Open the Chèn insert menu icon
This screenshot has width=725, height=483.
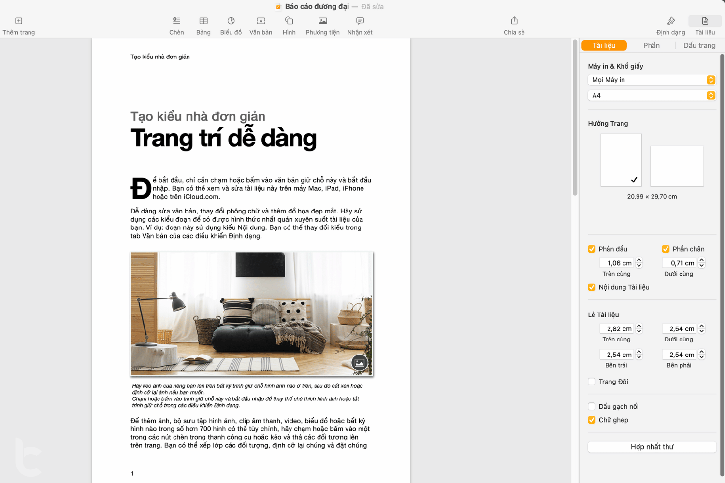(x=176, y=21)
